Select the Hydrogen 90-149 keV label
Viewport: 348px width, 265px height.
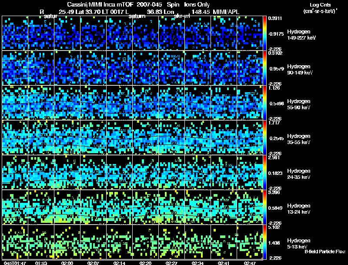(300, 70)
